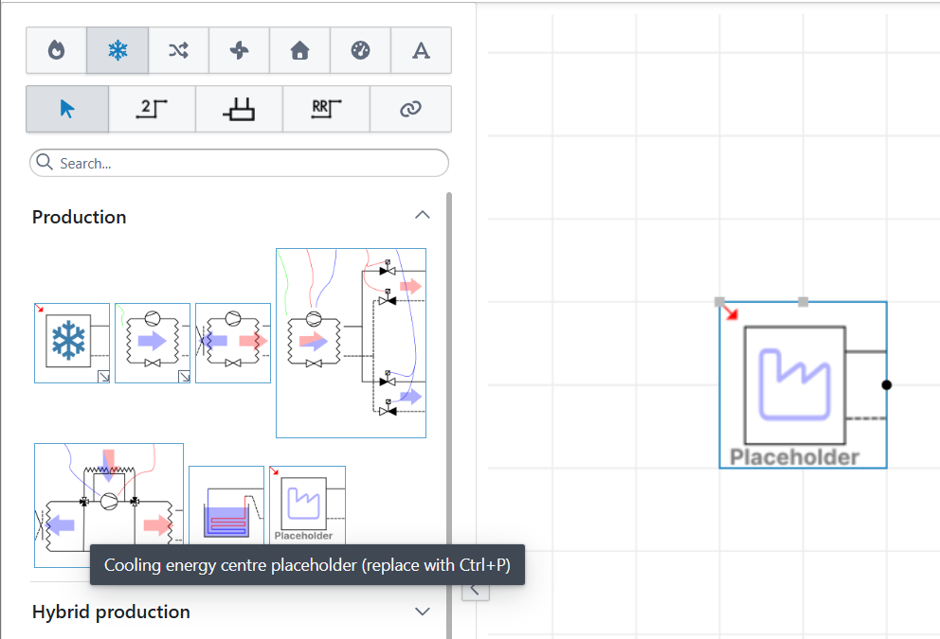The width and height of the screenshot is (940, 639).
Task: Choose the chain link tool
Action: (410, 109)
